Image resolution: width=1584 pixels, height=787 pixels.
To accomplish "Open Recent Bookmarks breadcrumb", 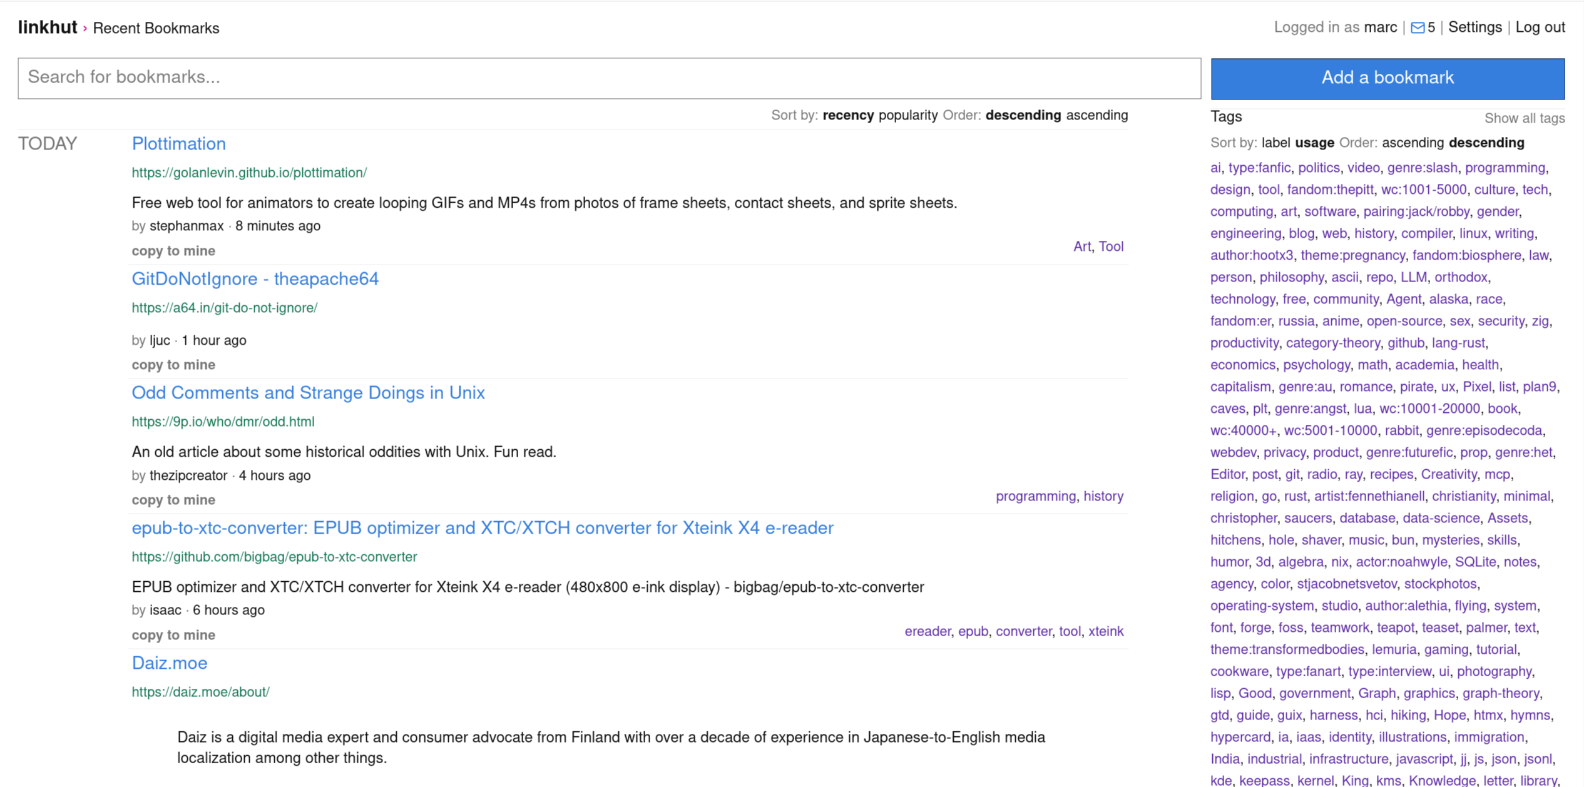I will coord(156,28).
